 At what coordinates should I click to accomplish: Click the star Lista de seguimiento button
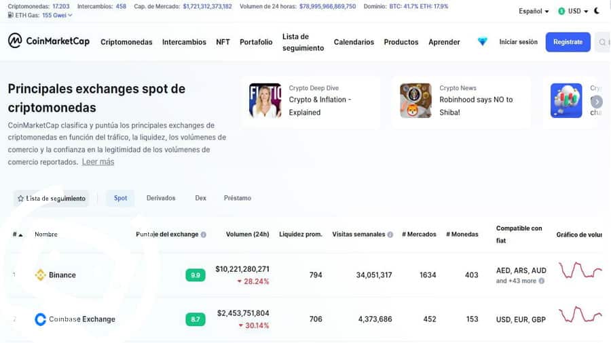tap(52, 199)
